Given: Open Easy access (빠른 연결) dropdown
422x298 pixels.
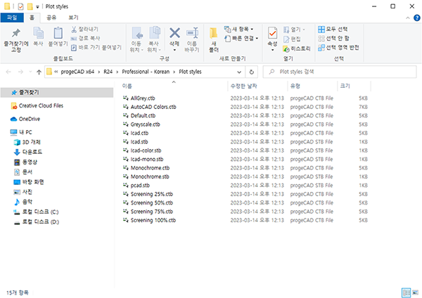Looking at the screenshot, I should click(241, 38).
